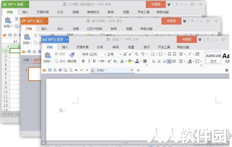Apply font color A with blue bar
232x147 pixels.
(137, 61)
